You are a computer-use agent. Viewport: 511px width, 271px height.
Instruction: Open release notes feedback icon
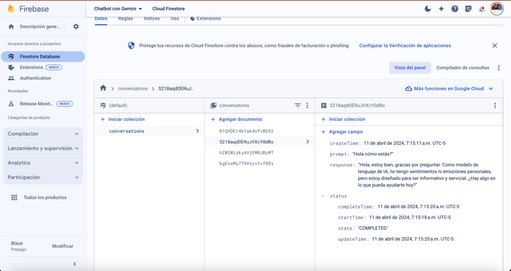click(x=468, y=8)
